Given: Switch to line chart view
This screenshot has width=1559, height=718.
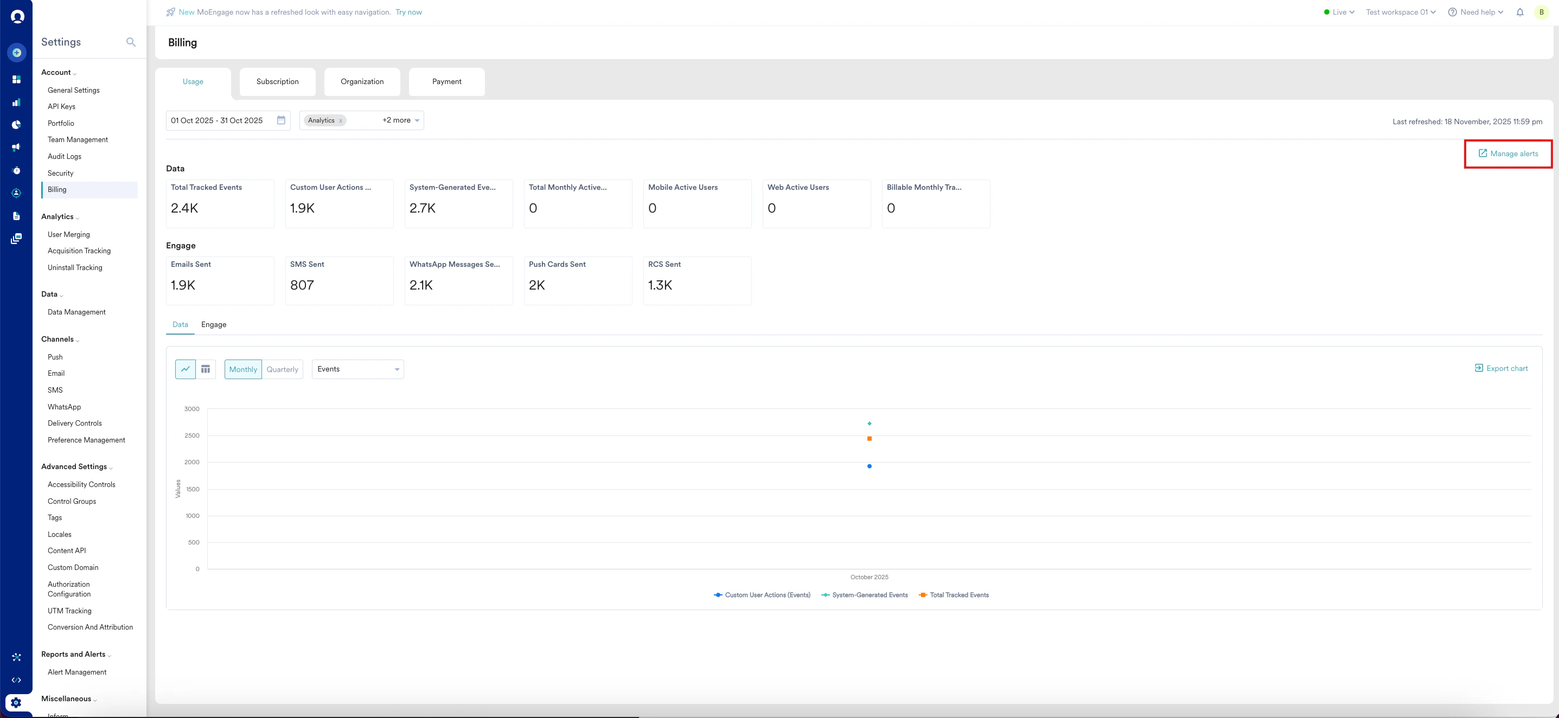Looking at the screenshot, I should coord(185,369).
